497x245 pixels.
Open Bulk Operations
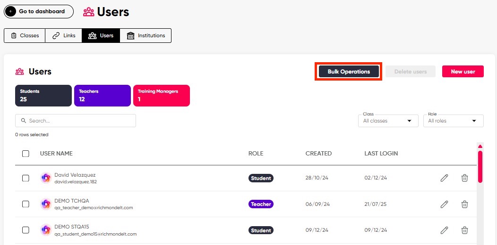349,72
